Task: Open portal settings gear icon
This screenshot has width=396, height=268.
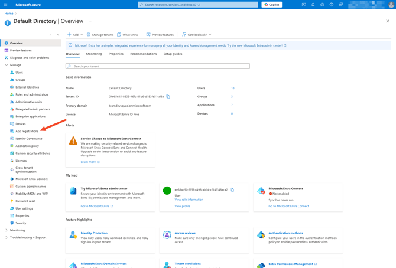Action: [322, 5]
